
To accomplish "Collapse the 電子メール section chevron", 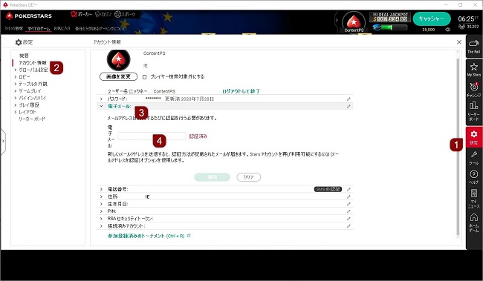I will click(x=101, y=106).
